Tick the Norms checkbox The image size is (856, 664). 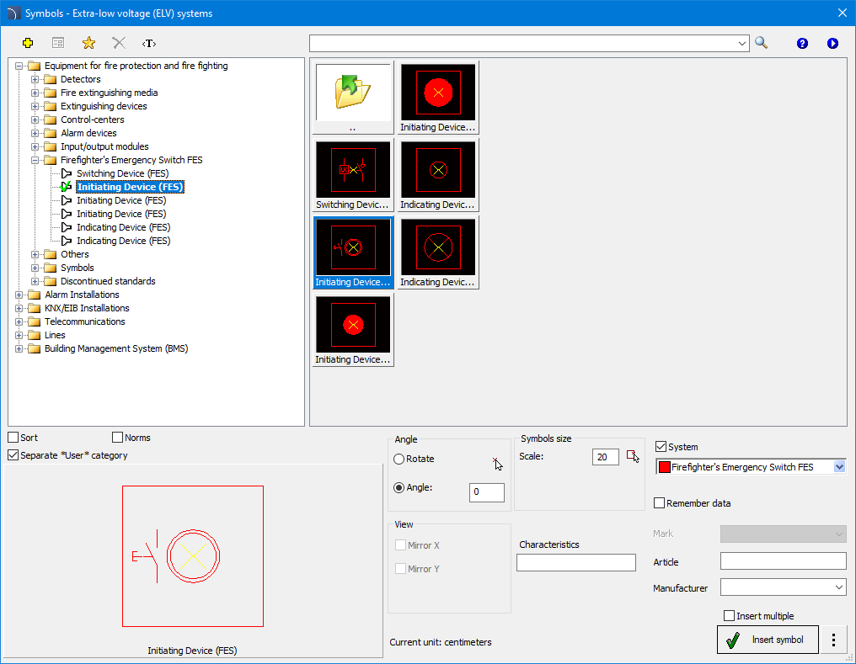tap(117, 438)
